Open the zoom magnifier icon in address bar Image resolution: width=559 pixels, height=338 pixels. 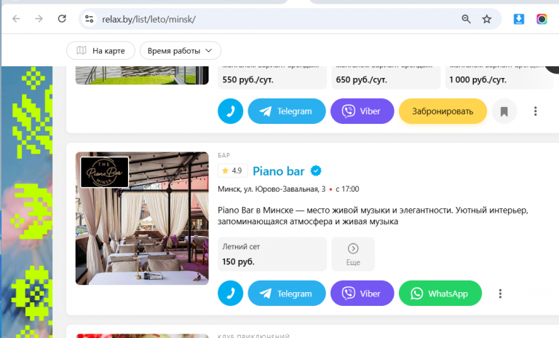466,19
